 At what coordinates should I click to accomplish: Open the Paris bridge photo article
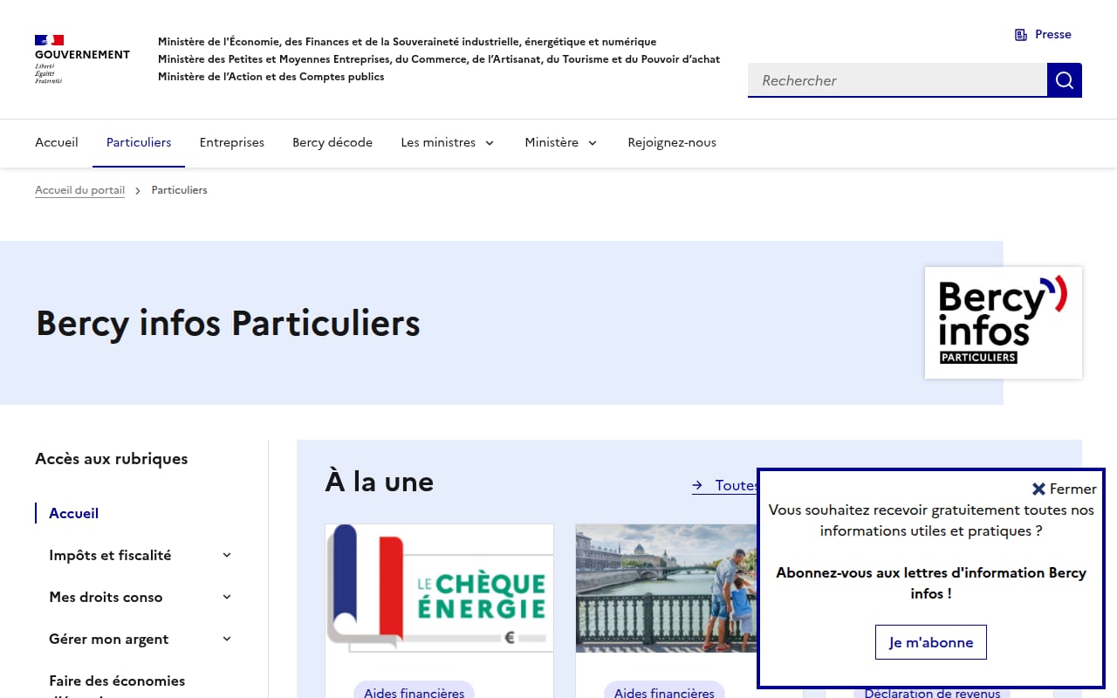(667, 588)
